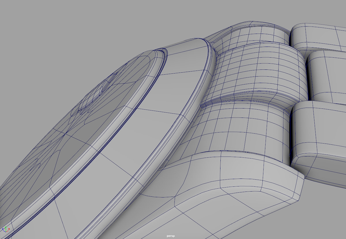The image size is (346, 239).
Task: Click the XYZ axis orientation gizmo
Action: pos(5,229)
